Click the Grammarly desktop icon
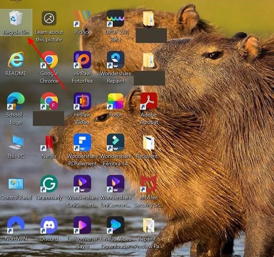Image resolution: width=274 pixels, height=257 pixels. 49,184
